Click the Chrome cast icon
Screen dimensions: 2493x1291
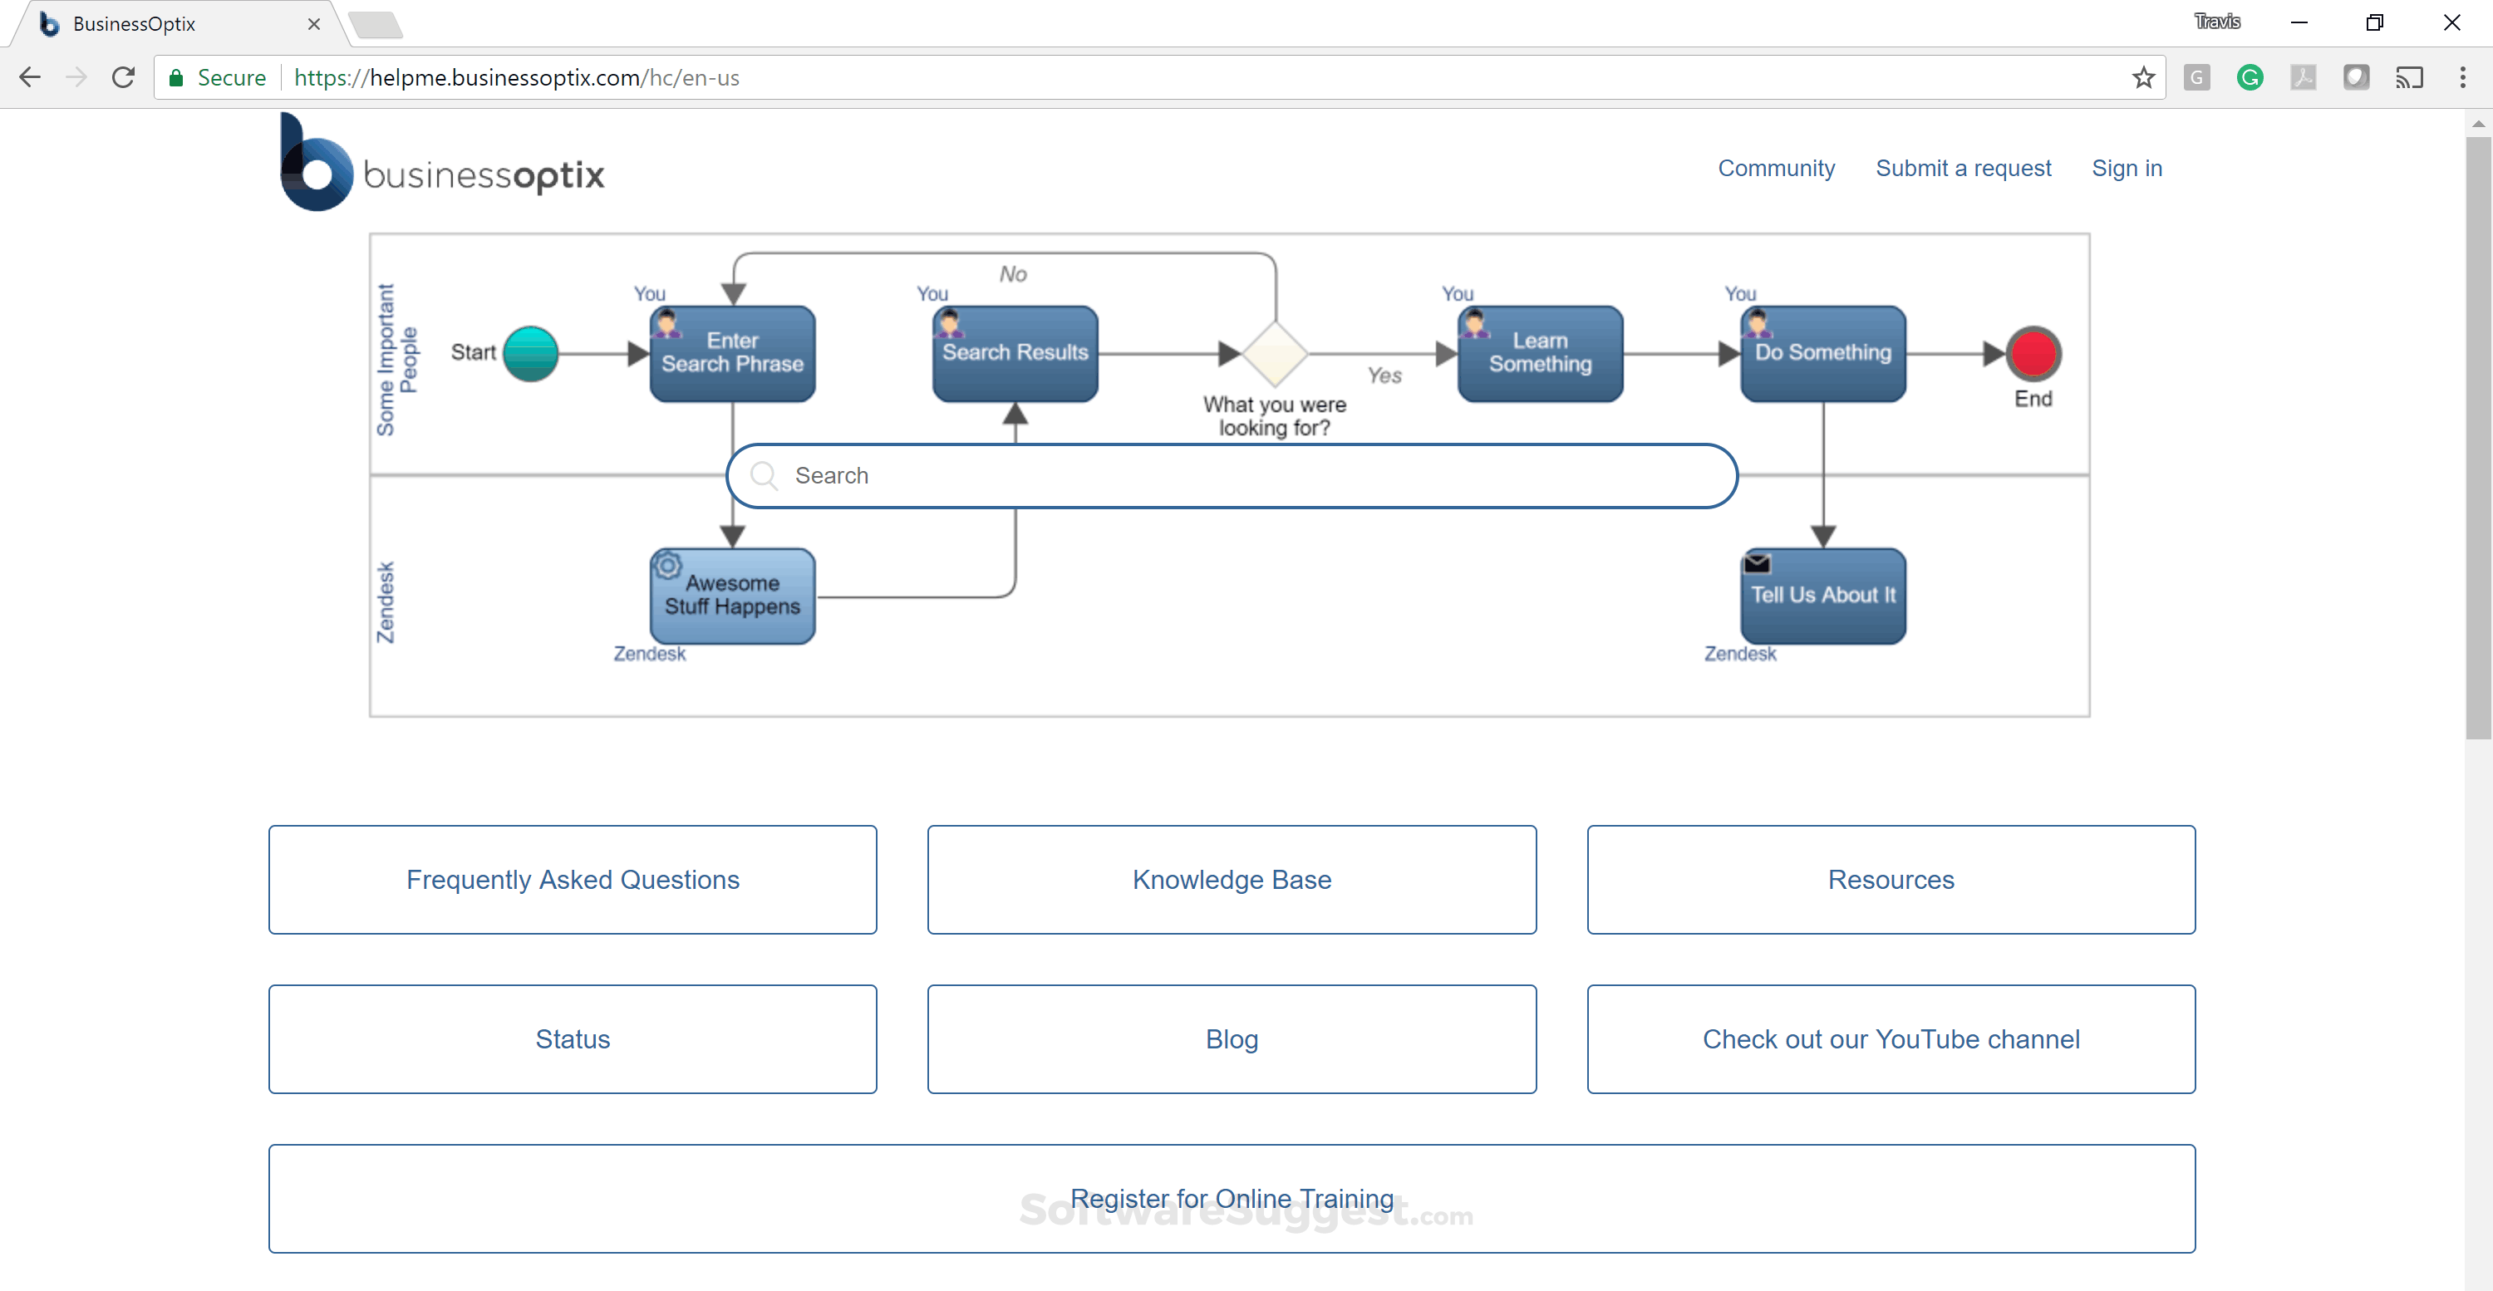point(2411,77)
